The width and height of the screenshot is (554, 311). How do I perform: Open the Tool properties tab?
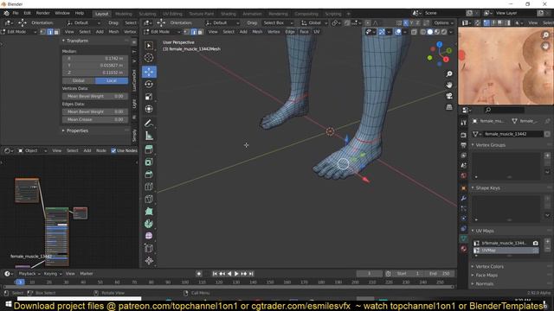click(x=464, y=123)
